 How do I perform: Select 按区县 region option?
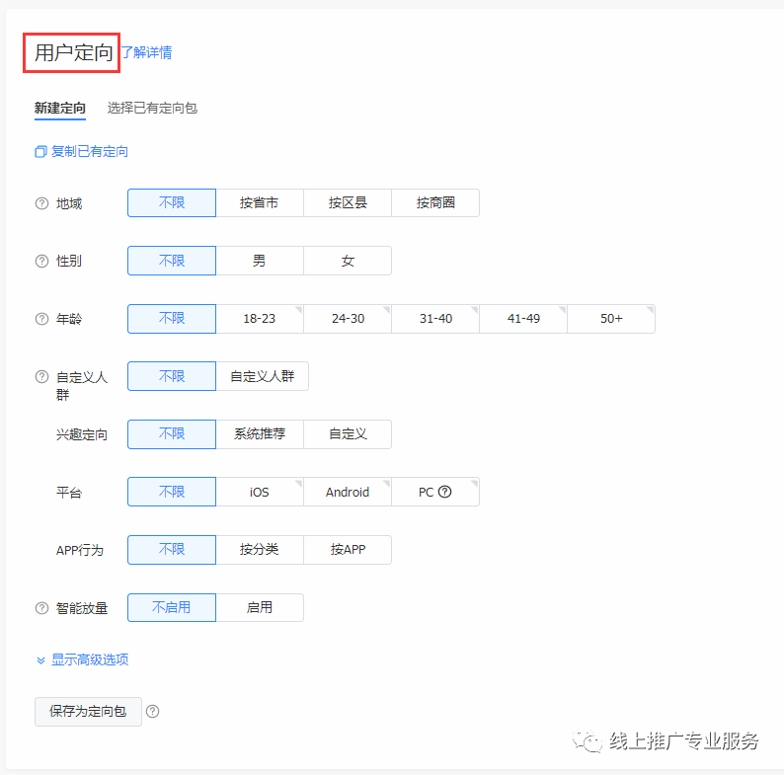pyautogui.click(x=348, y=203)
